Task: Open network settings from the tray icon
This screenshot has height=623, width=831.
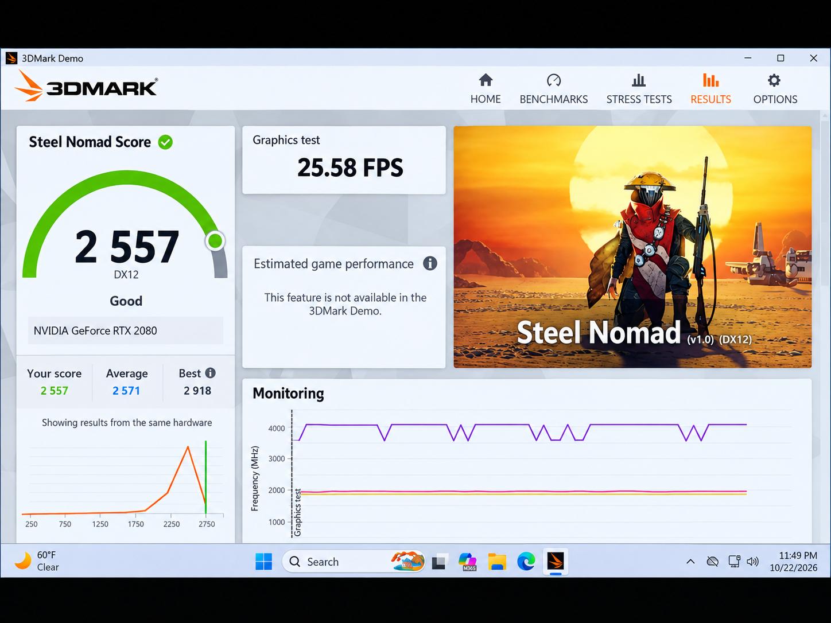Action: [734, 562]
